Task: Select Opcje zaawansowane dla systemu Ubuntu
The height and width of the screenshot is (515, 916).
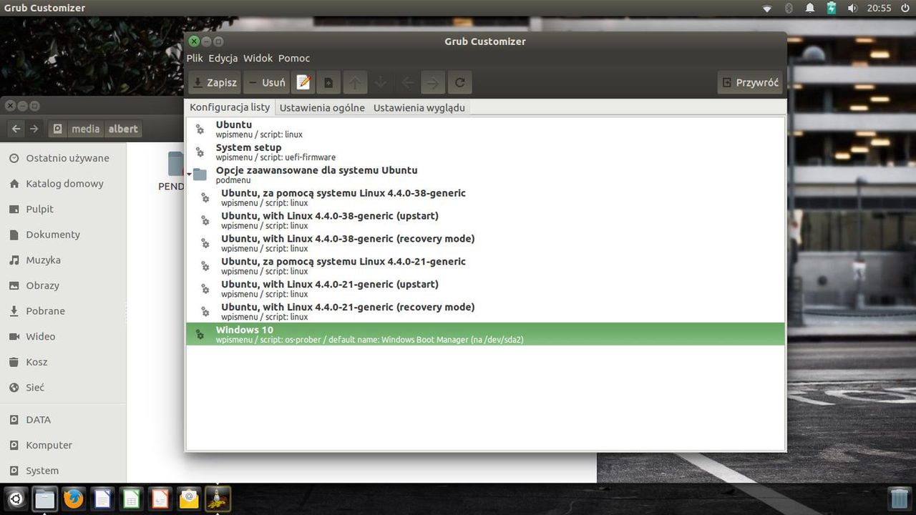Action: [485, 175]
